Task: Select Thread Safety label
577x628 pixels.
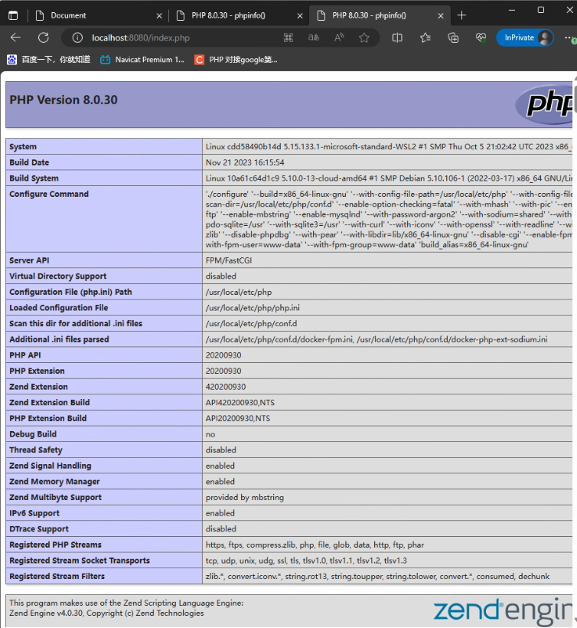Action: tap(36, 450)
